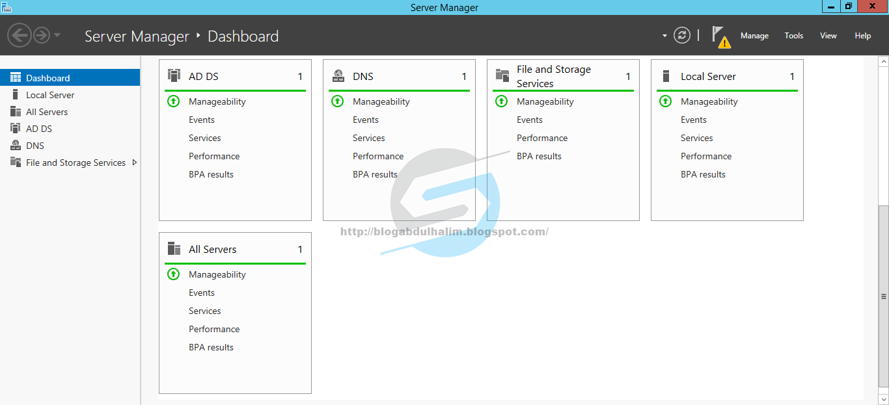
Task: Click the DNS Manageability up-arrow status circle
Action: coord(337,101)
